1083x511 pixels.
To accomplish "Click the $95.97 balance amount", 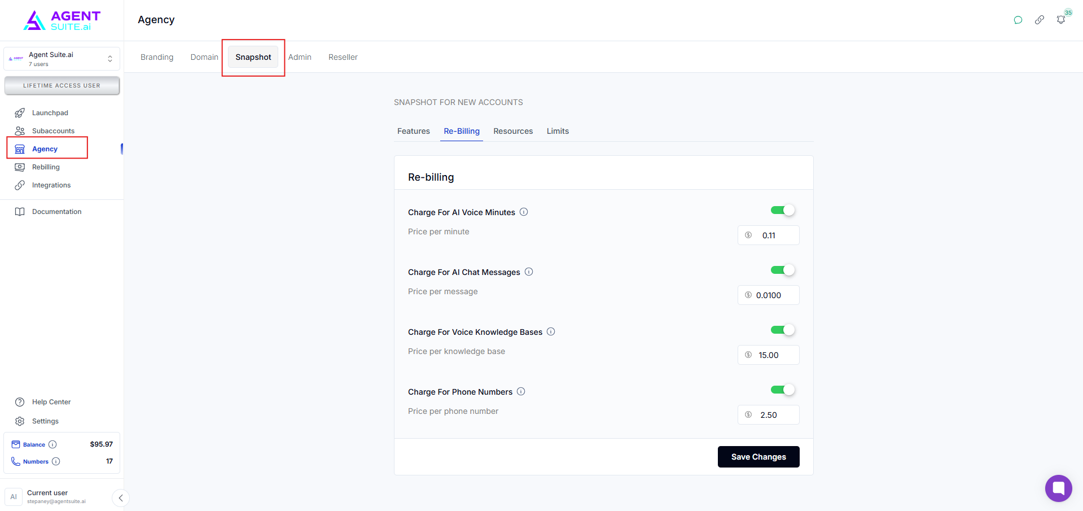I will coord(102,444).
